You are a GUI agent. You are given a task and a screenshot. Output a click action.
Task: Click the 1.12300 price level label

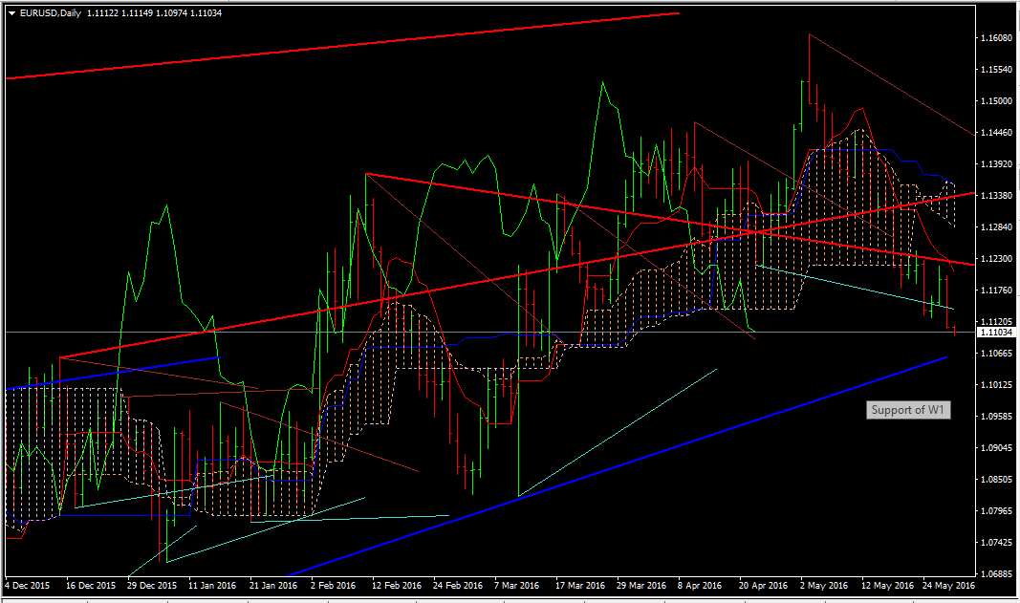[997, 258]
